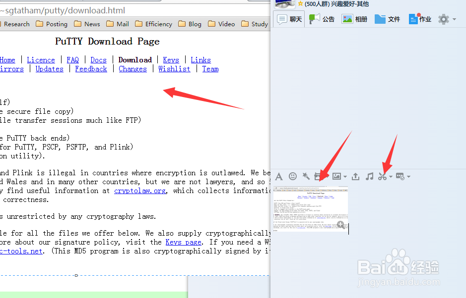The height and width of the screenshot is (298, 466).
Task: Click the Keys link in navigation
Action: (x=171, y=60)
